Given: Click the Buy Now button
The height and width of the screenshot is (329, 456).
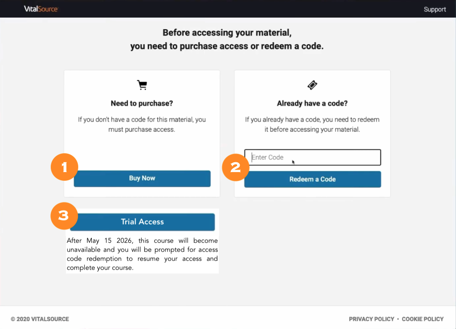Looking at the screenshot, I should pos(142,178).
